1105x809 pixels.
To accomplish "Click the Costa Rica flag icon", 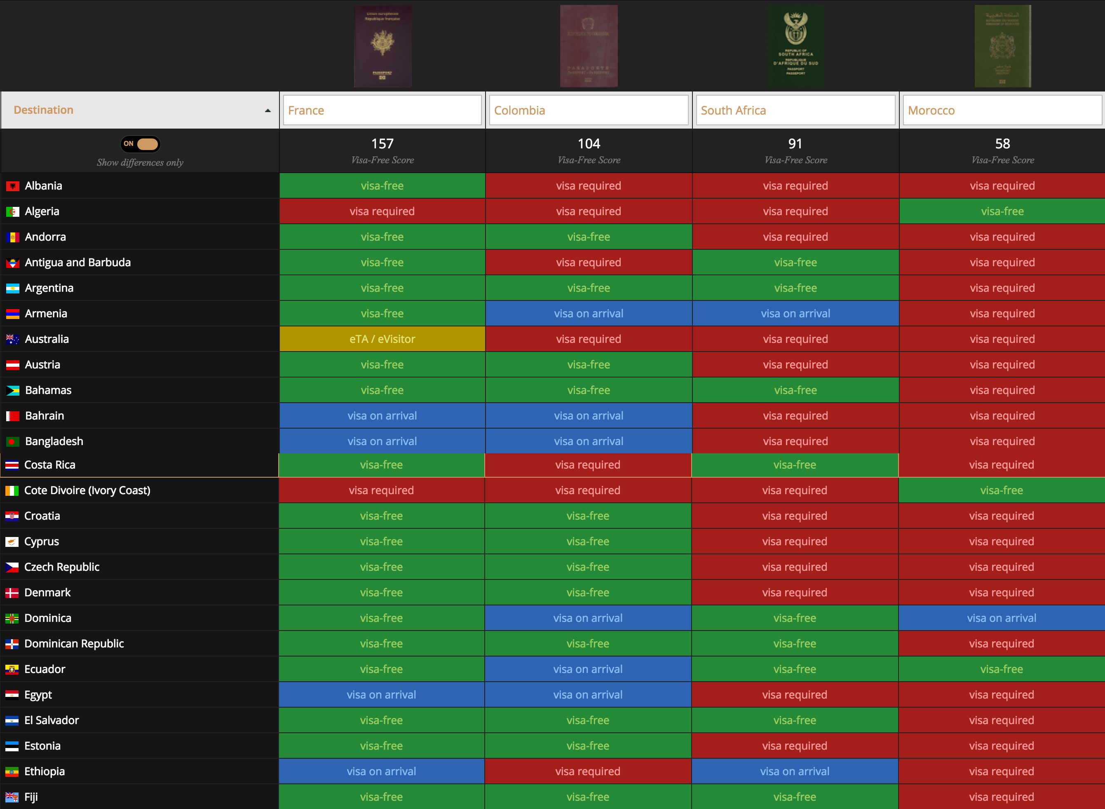I will point(12,465).
